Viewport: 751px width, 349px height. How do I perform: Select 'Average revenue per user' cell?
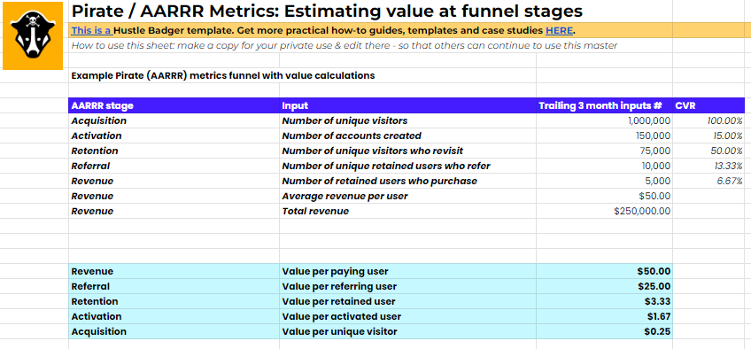[x=408, y=197]
